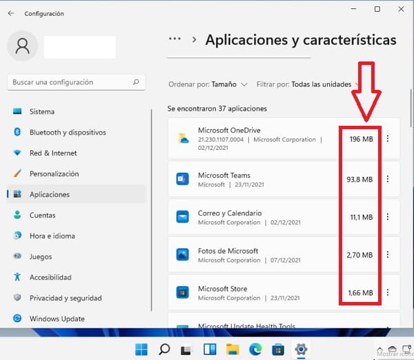The height and width of the screenshot is (360, 414).
Task: Click the Sistema monitor icon
Action: pos(17,111)
